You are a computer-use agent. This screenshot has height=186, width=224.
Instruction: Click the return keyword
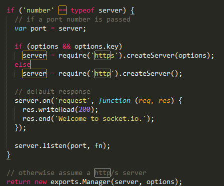pos(18,182)
